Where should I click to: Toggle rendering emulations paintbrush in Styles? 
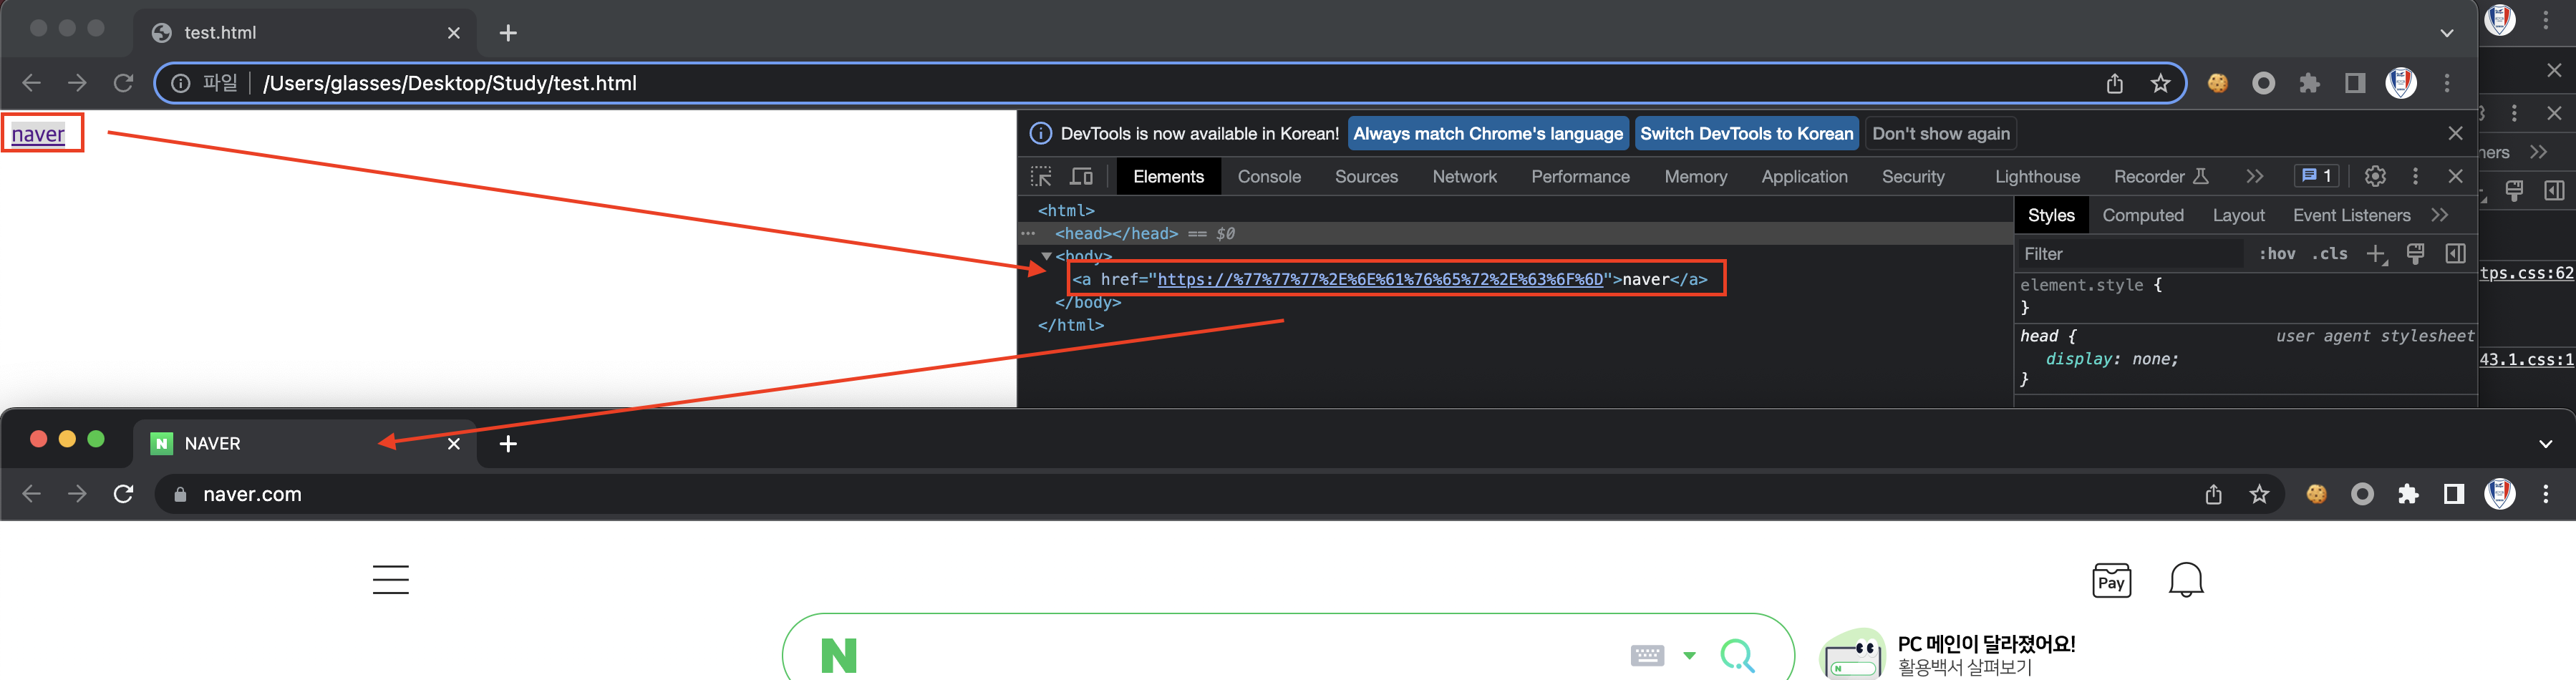(x=2415, y=254)
